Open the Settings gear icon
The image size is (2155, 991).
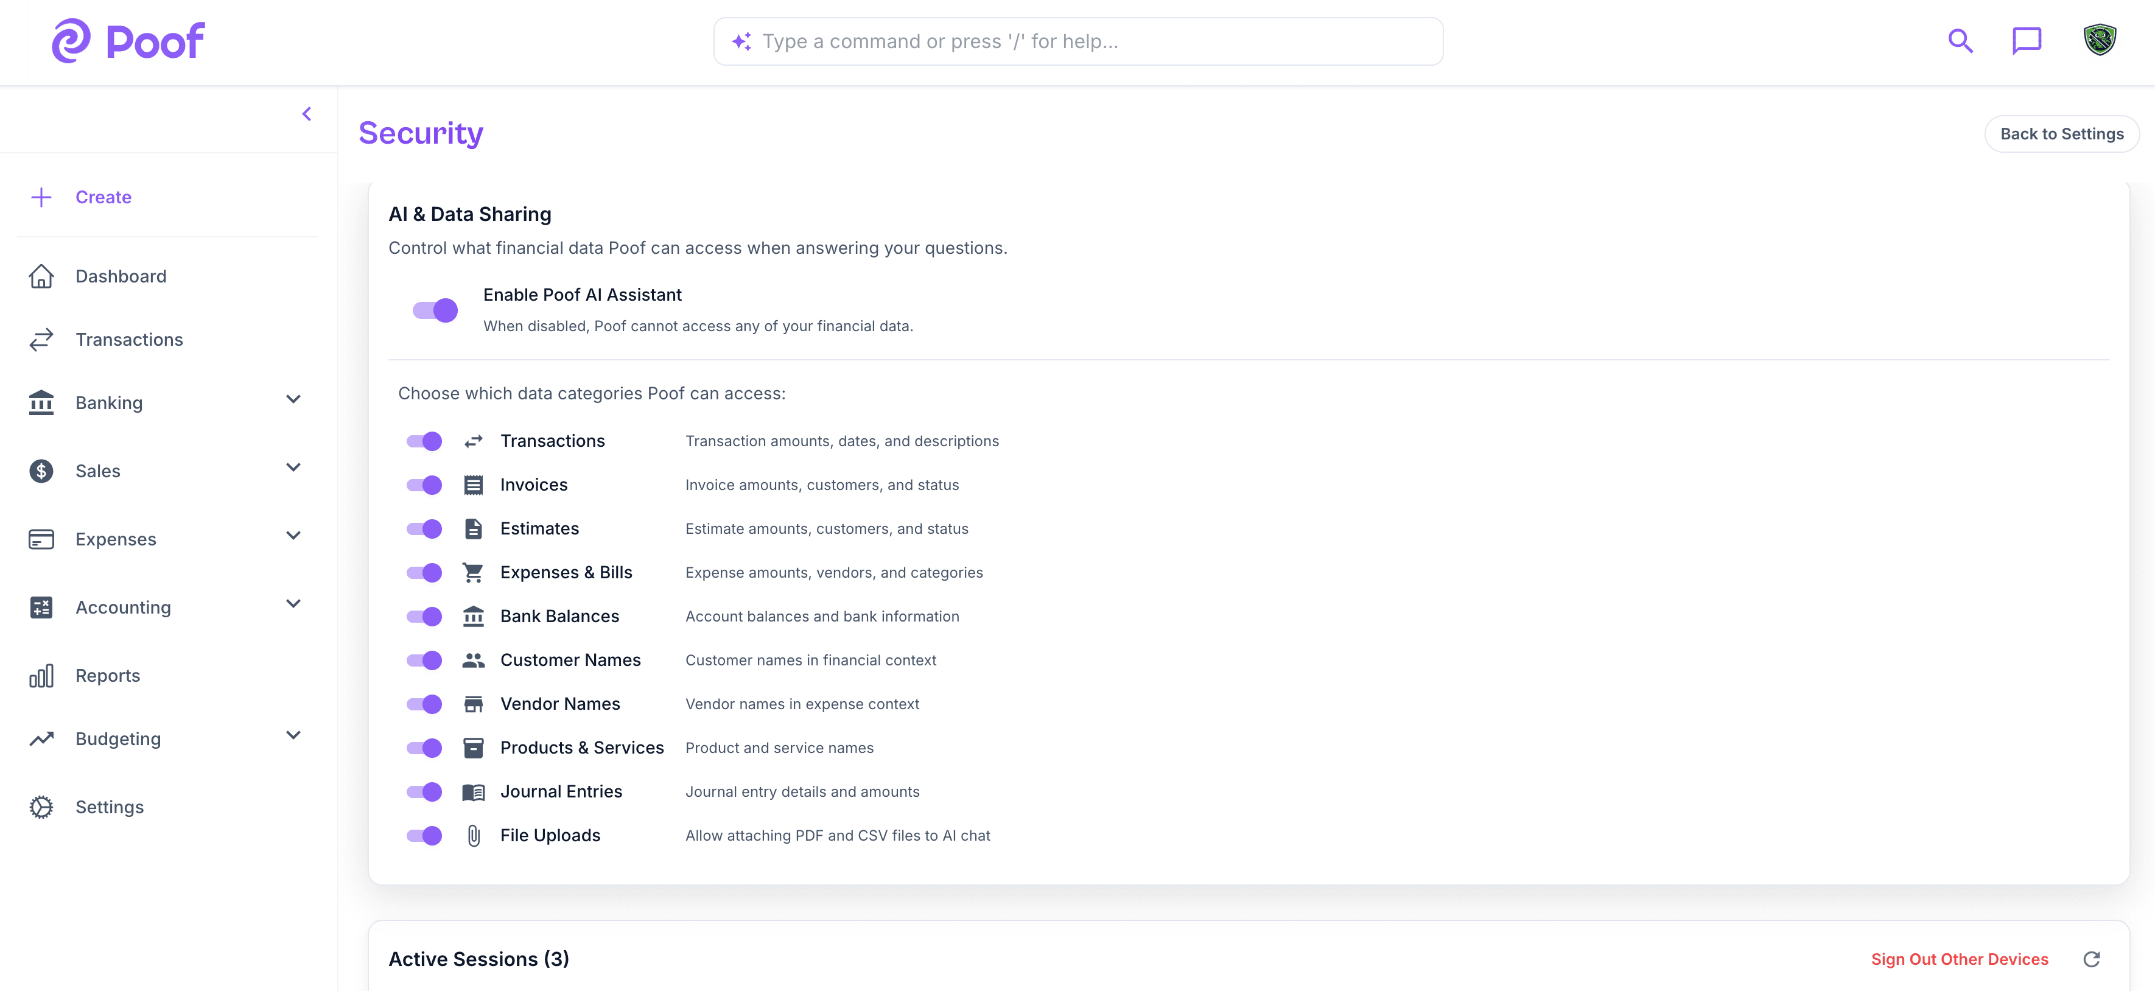(x=42, y=806)
